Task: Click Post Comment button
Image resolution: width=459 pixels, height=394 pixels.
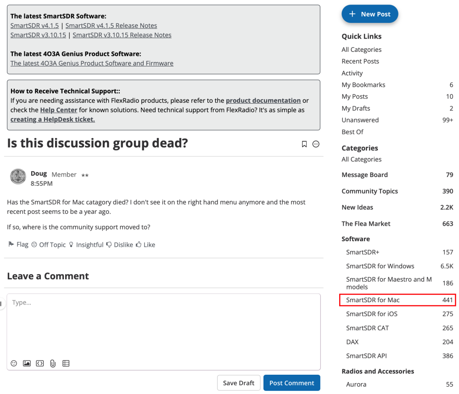Action: 292,383
